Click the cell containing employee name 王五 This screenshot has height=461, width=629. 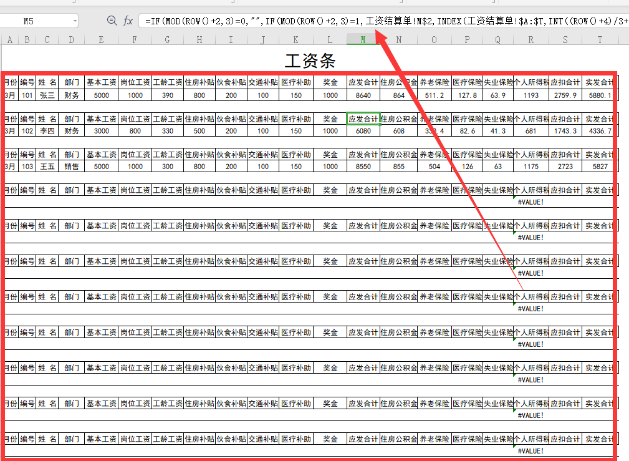pyautogui.click(x=47, y=166)
